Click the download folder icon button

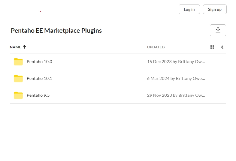pos(218,30)
